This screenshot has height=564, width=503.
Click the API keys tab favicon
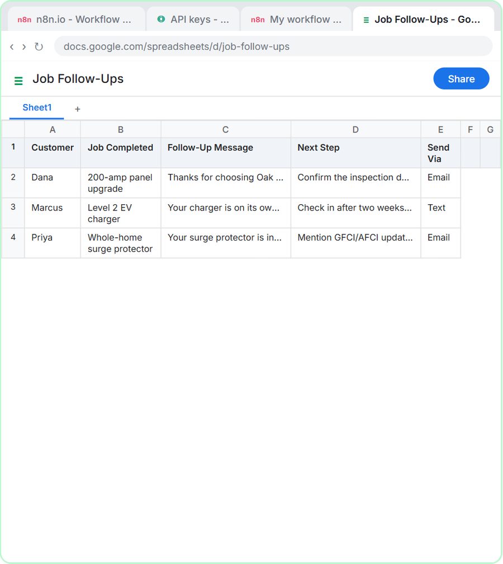(162, 19)
